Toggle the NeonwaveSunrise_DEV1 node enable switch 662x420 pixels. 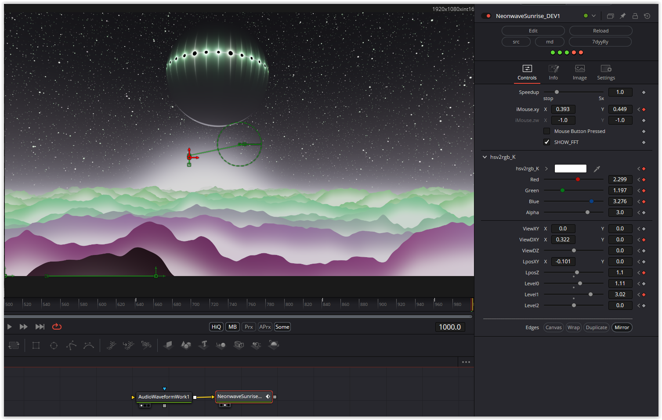point(486,16)
